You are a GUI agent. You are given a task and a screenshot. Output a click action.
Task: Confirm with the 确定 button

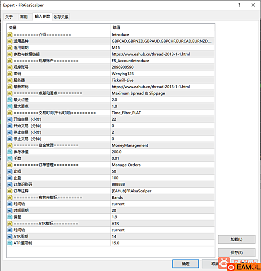coord(186,264)
